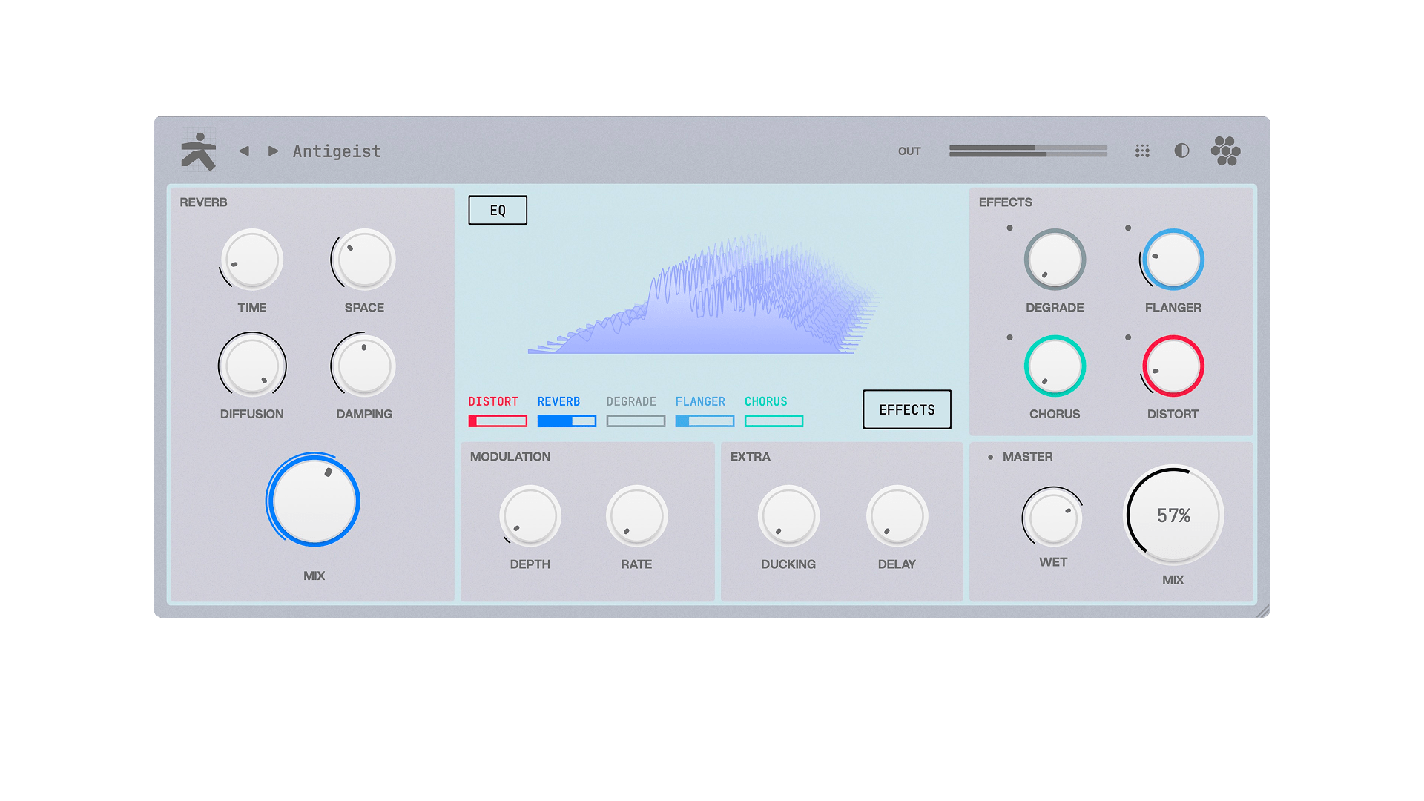1424x801 pixels.
Task: Toggle the Degrade effect on/off dot
Action: (x=1009, y=228)
